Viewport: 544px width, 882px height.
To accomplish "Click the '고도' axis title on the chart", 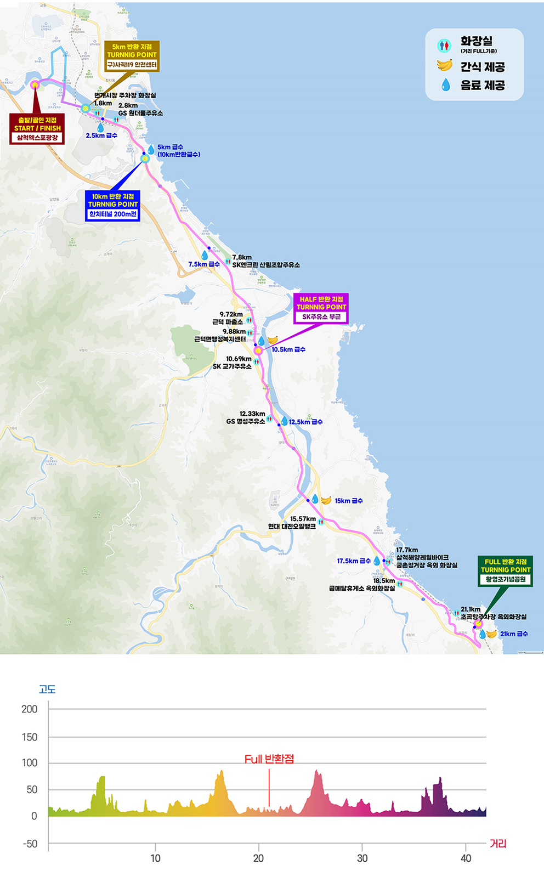I will 47,689.
